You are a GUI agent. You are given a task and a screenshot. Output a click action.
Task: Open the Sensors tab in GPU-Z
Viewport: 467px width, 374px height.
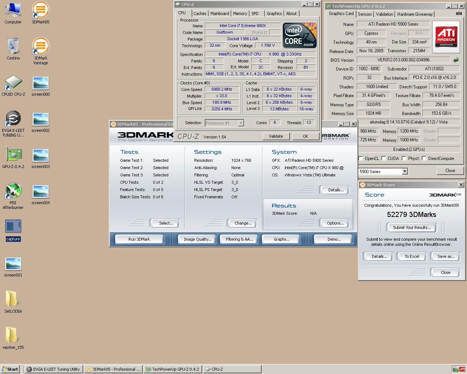[365, 14]
